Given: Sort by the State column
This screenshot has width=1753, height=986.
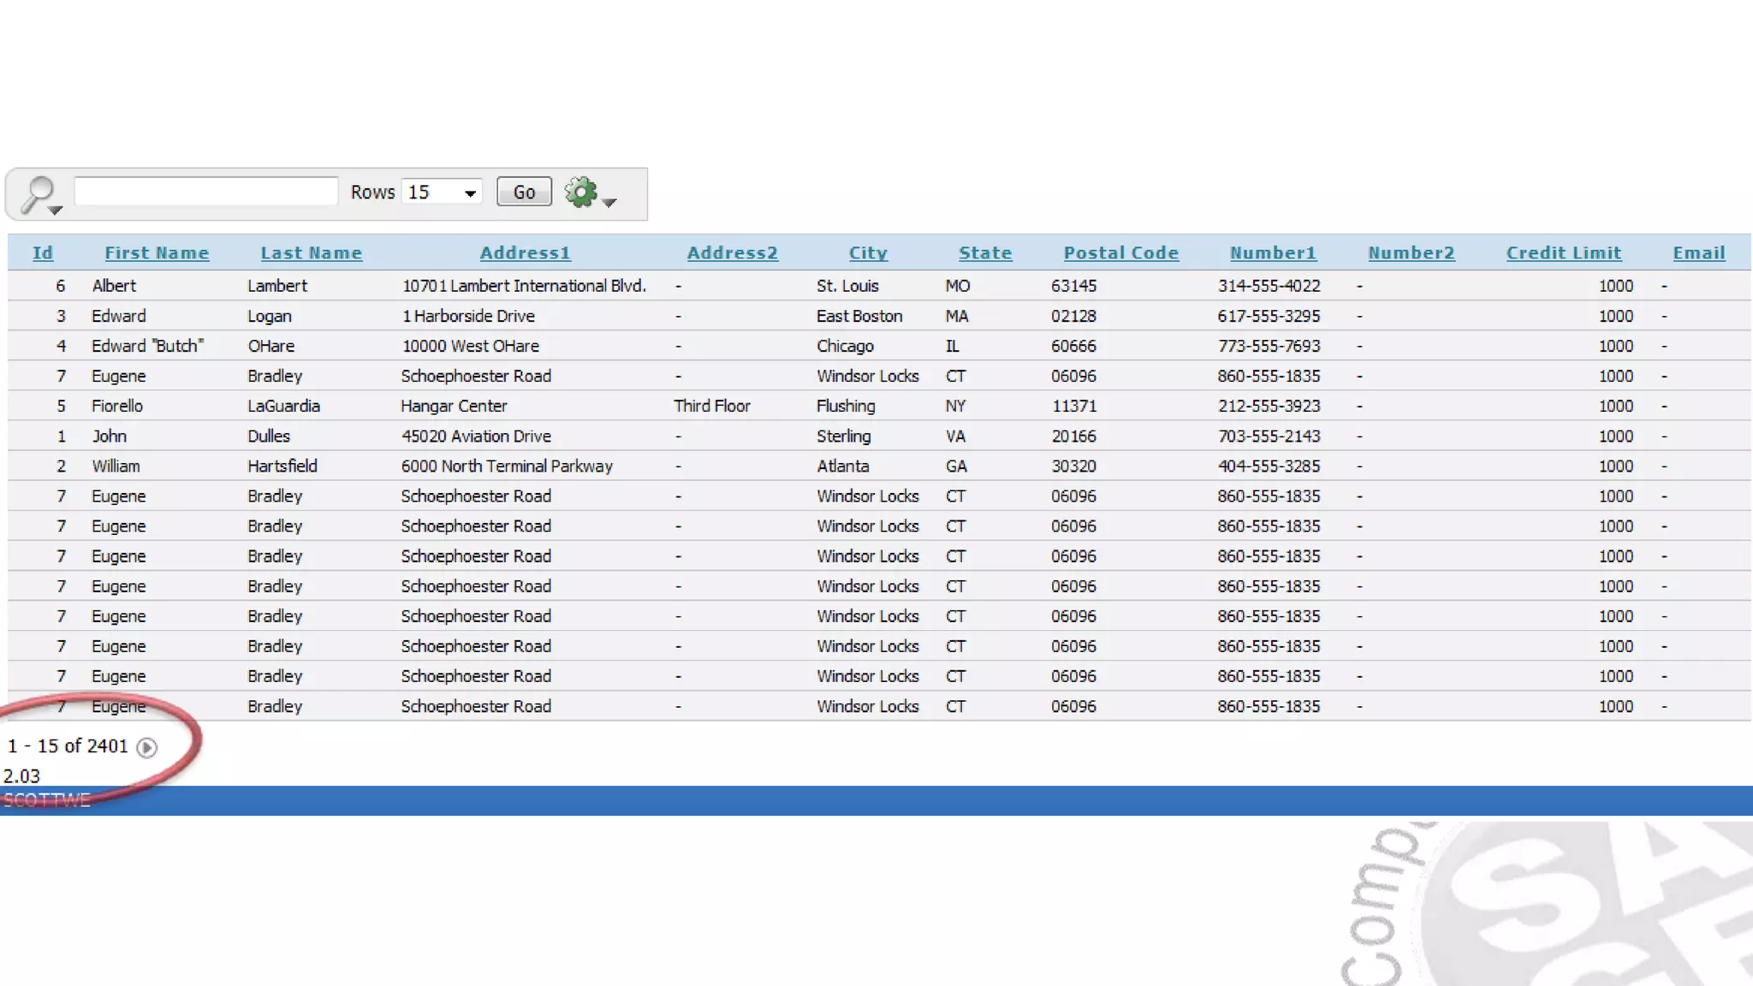Looking at the screenshot, I should coord(985,253).
